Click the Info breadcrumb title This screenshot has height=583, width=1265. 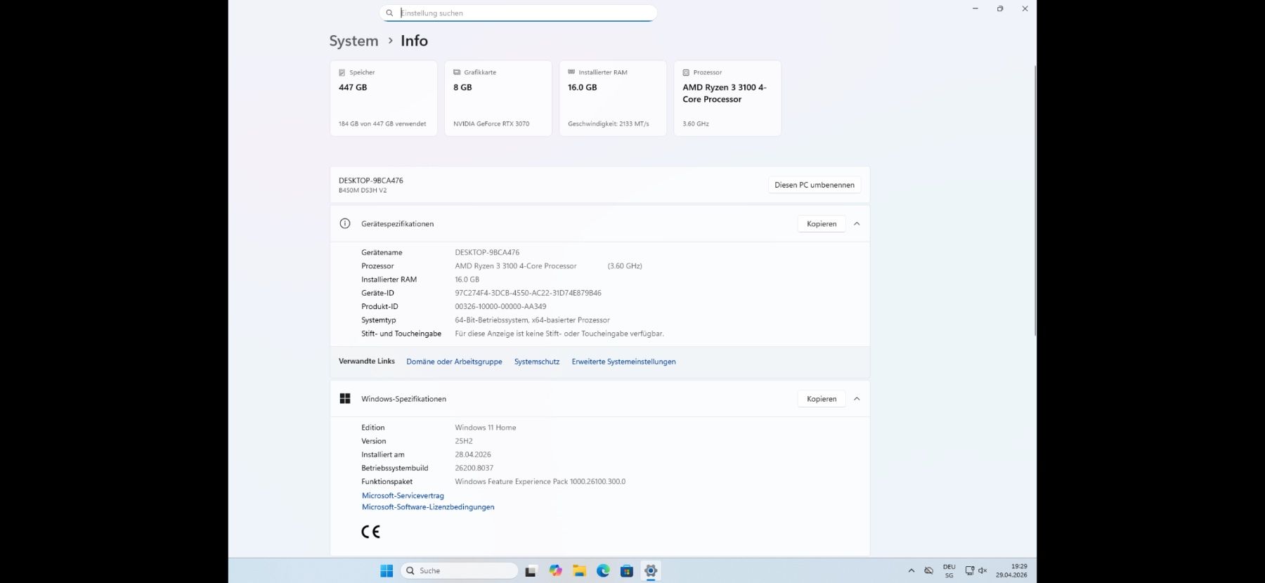coord(414,41)
